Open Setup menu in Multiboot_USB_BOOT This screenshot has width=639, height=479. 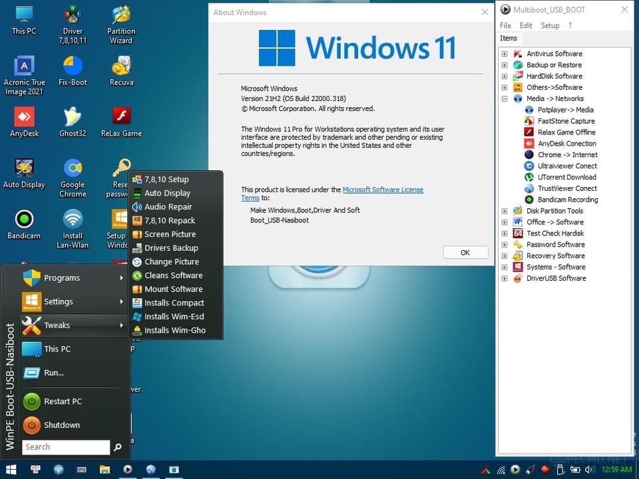550,25
